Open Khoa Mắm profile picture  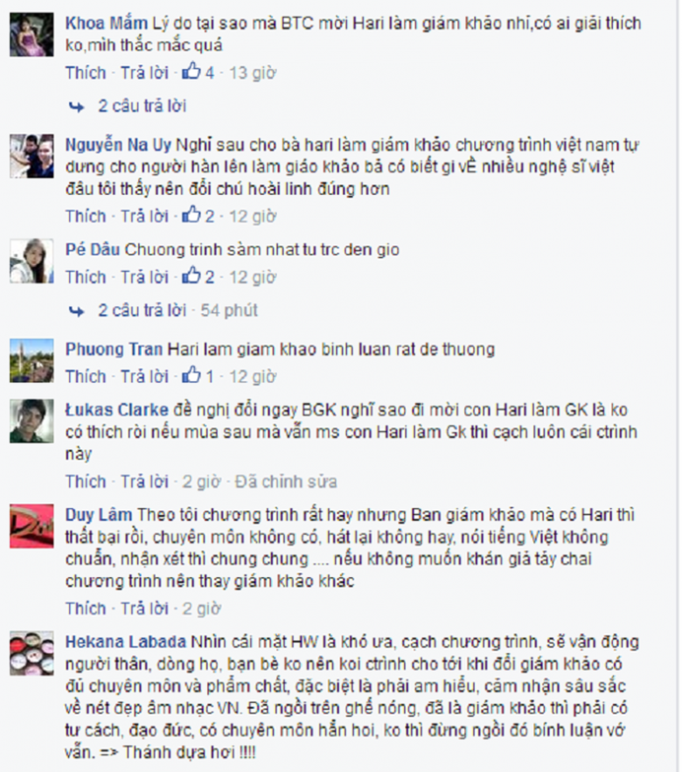pyautogui.click(x=31, y=34)
